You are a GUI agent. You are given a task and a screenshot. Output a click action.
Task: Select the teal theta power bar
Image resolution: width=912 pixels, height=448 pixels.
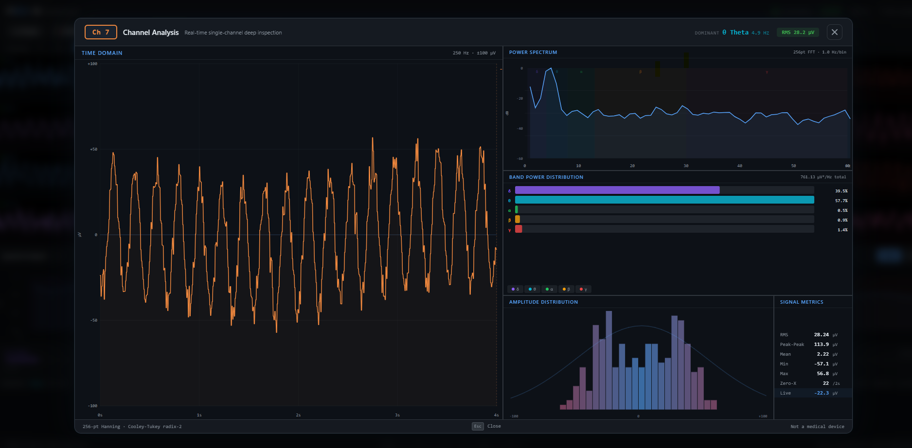tap(664, 200)
